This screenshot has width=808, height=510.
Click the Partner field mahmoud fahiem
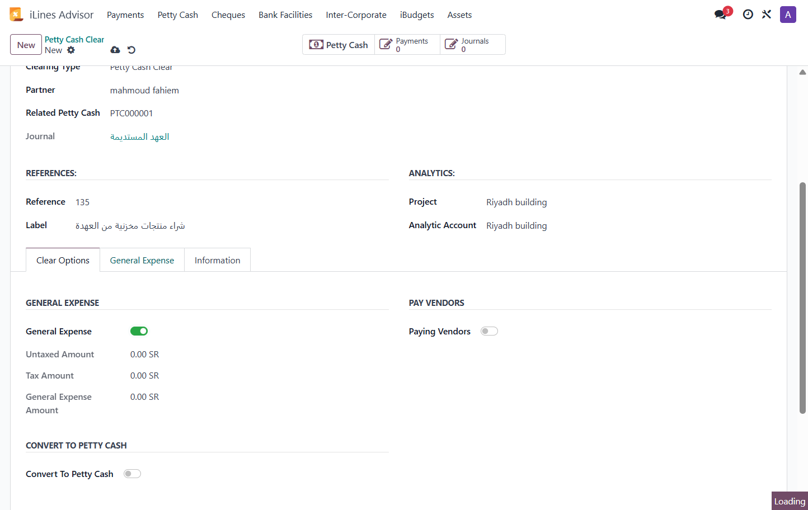tap(144, 91)
